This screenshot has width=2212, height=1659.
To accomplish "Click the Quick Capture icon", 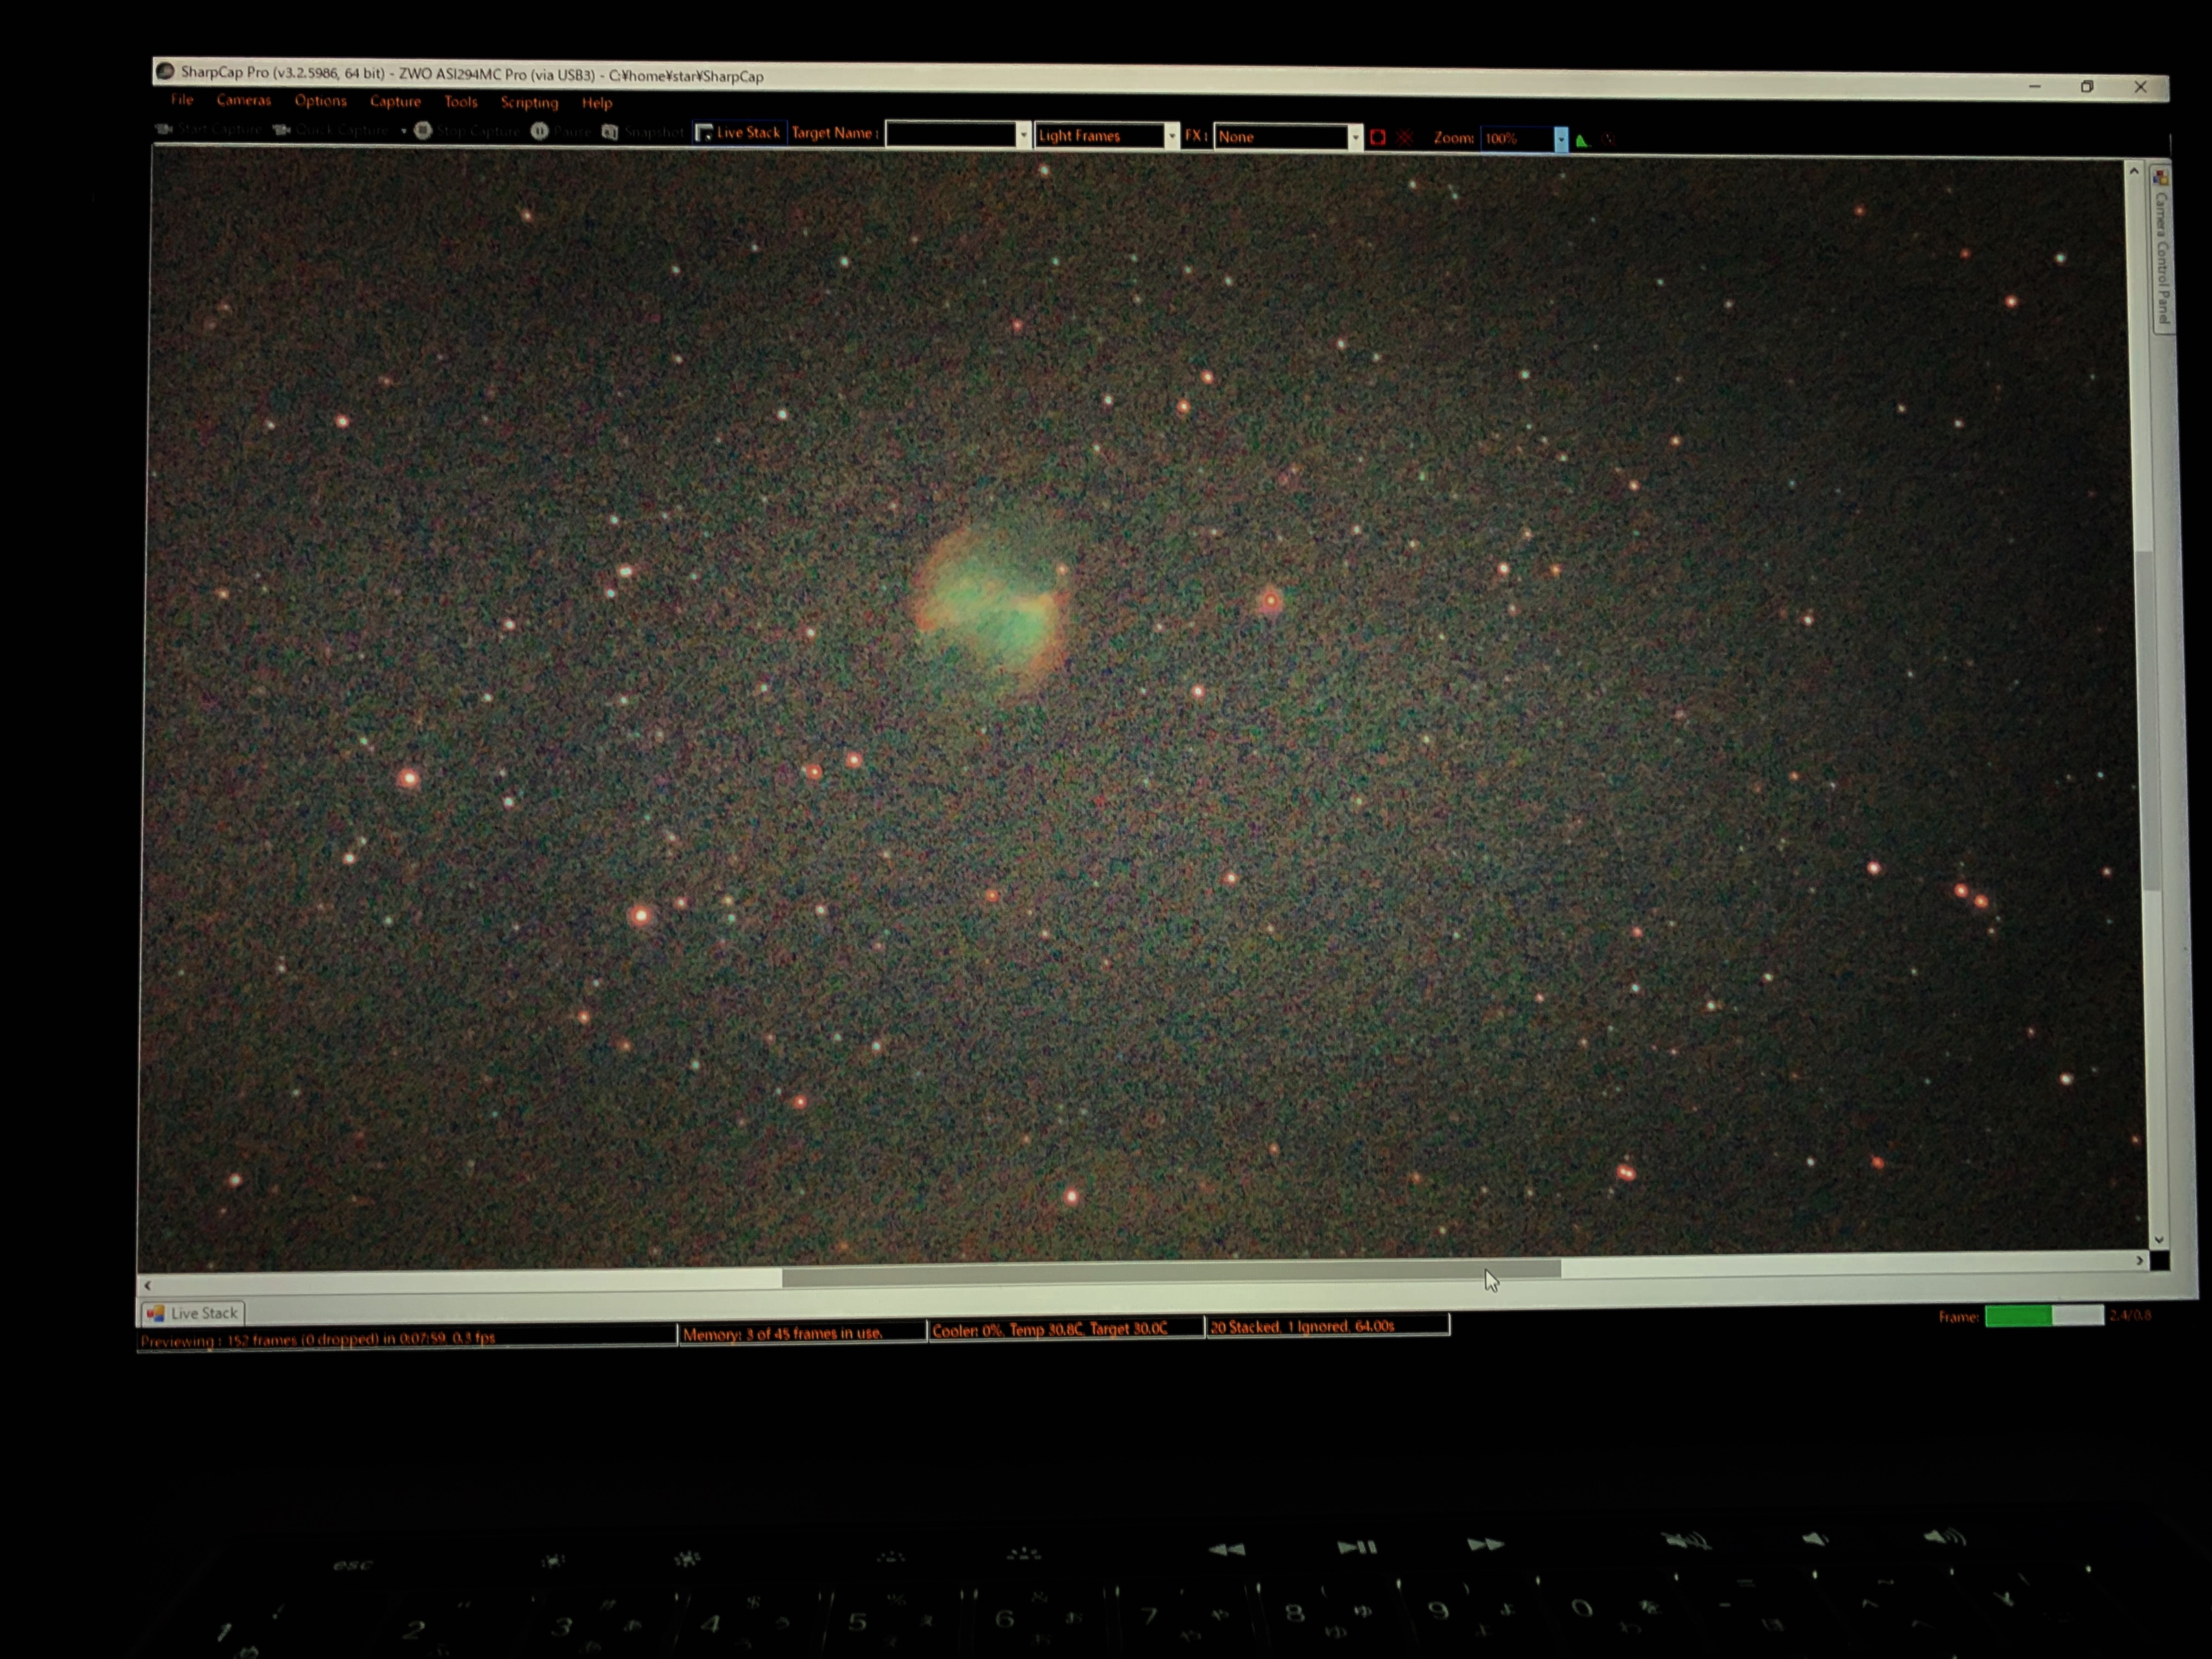I will (282, 130).
